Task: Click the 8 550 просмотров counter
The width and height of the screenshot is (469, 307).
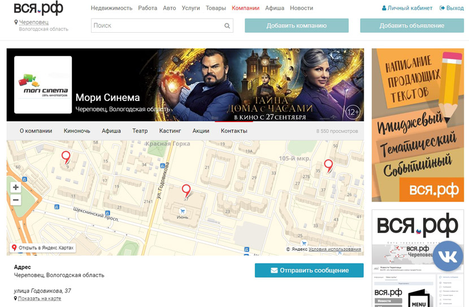Action: pos(337,131)
